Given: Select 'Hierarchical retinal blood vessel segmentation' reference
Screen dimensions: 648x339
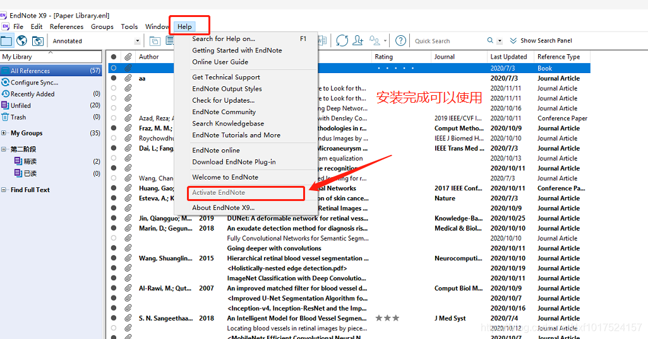Looking at the screenshot, I should pos(297,258).
